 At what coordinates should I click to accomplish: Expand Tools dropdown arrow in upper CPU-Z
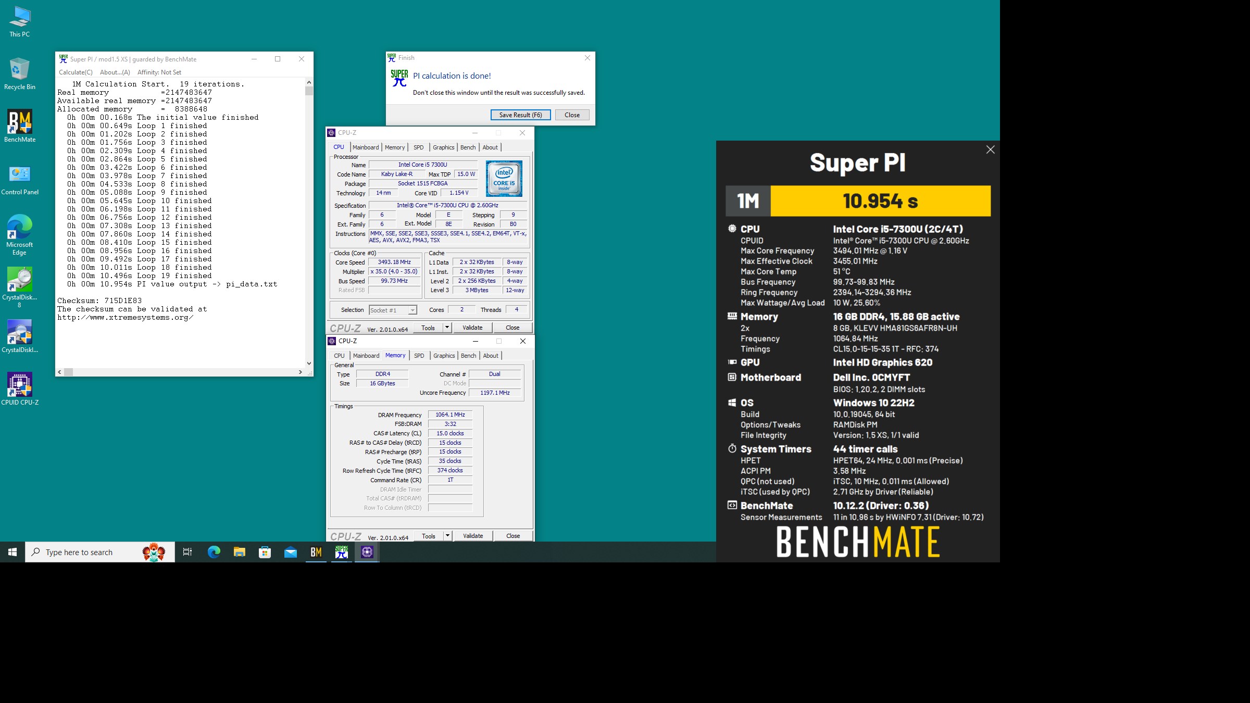click(x=447, y=328)
